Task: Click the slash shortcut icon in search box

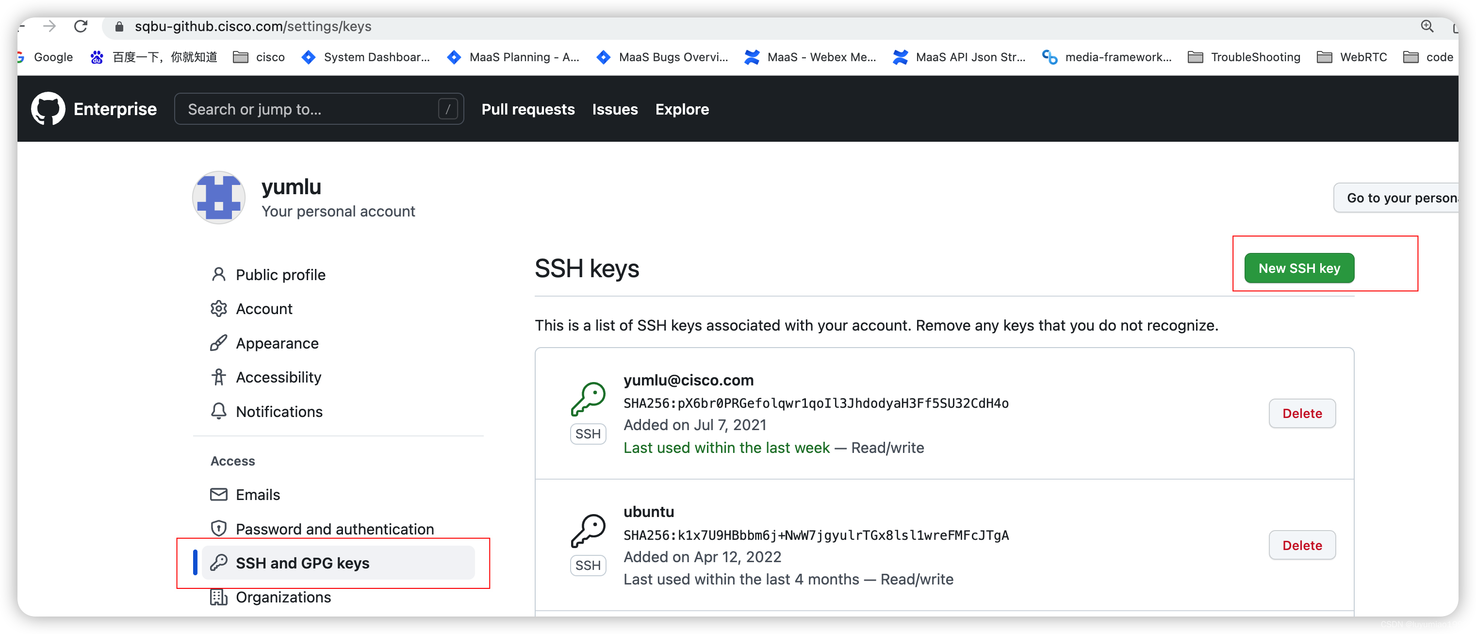Action: click(447, 108)
